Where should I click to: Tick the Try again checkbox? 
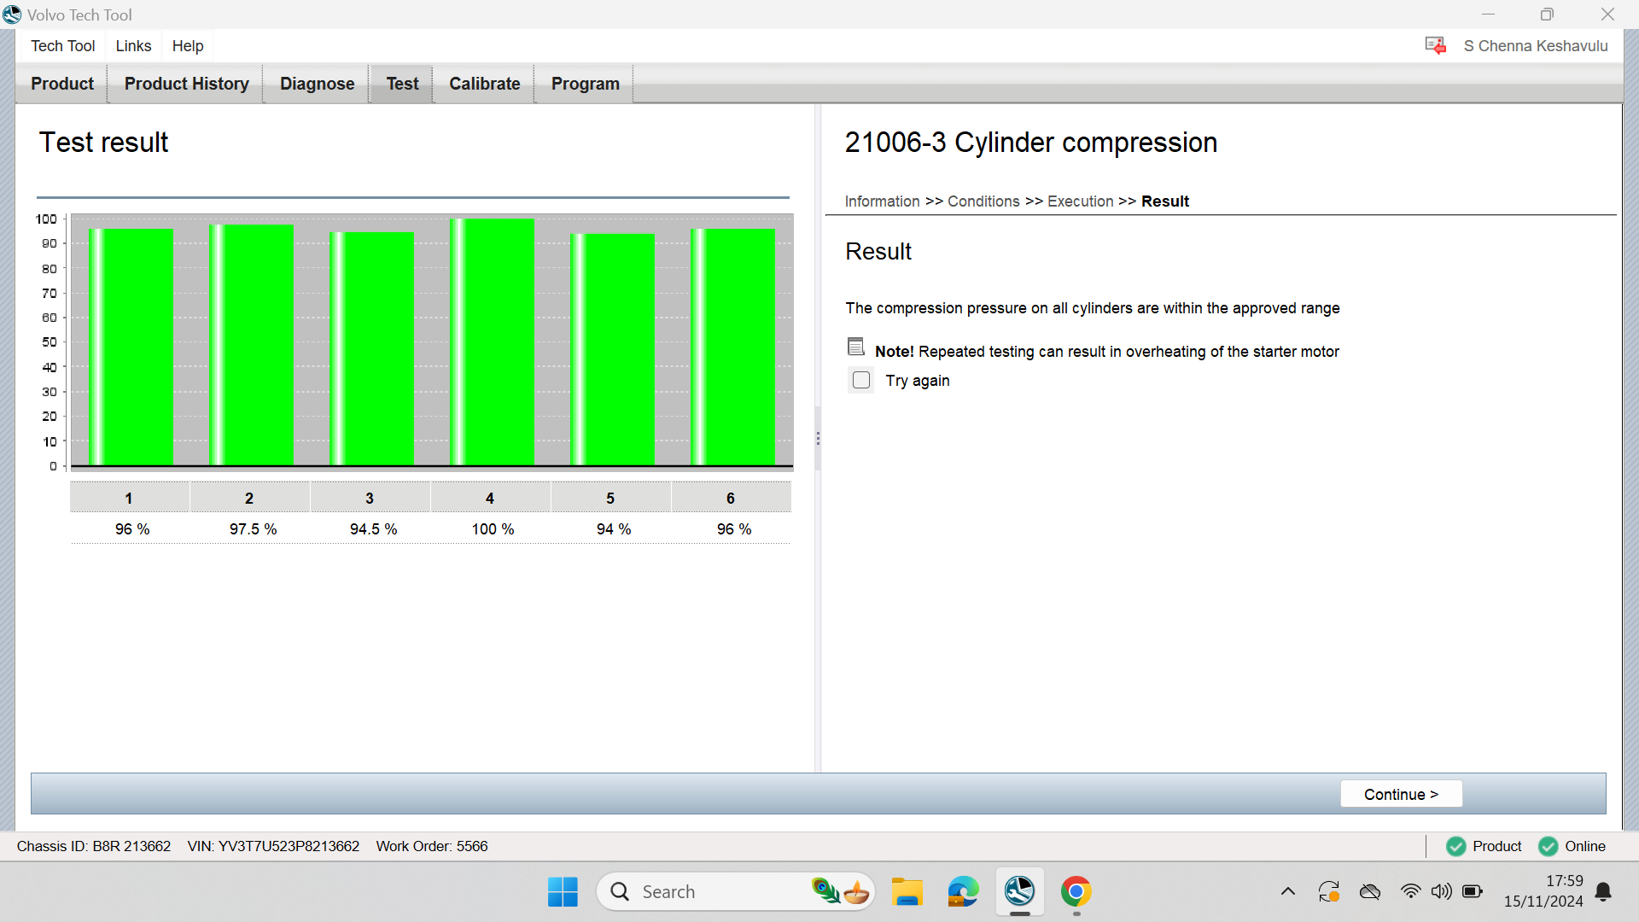[861, 381]
